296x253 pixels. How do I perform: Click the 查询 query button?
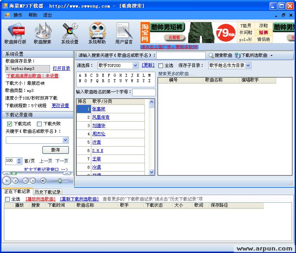coord(55,150)
